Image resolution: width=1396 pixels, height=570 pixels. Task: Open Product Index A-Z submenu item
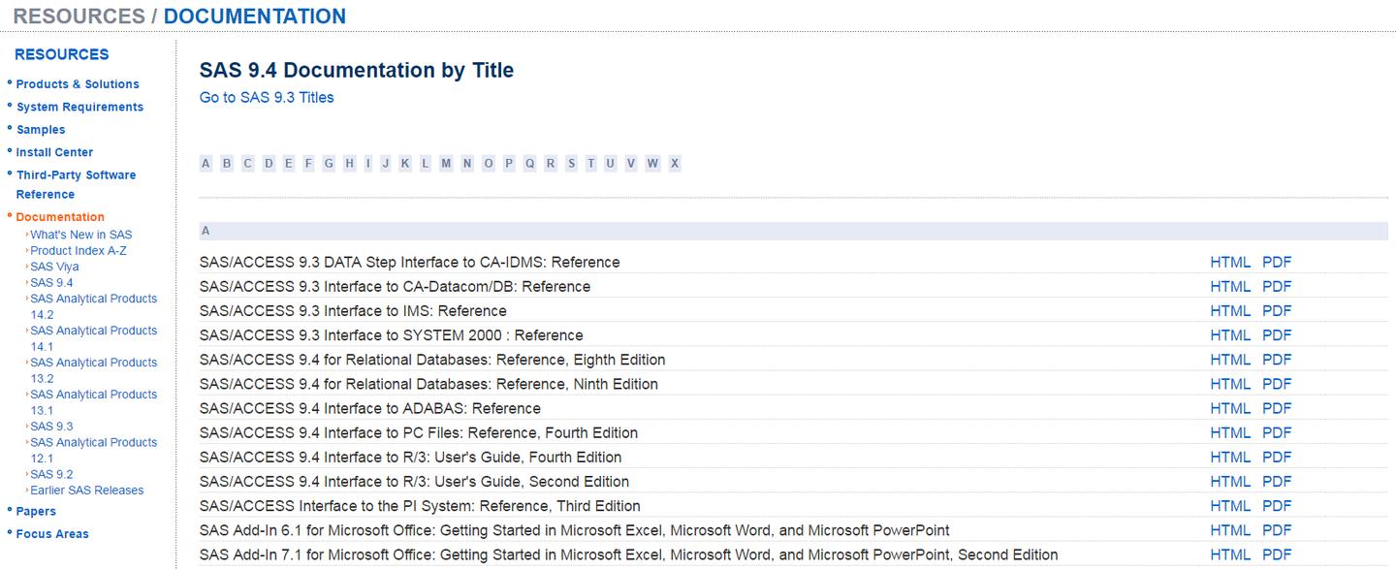pos(78,250)
